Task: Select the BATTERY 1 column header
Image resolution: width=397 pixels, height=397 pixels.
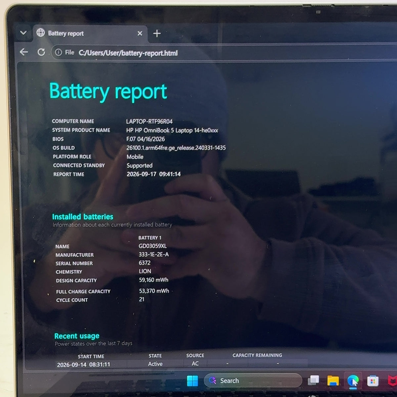Action: point(150,238)
